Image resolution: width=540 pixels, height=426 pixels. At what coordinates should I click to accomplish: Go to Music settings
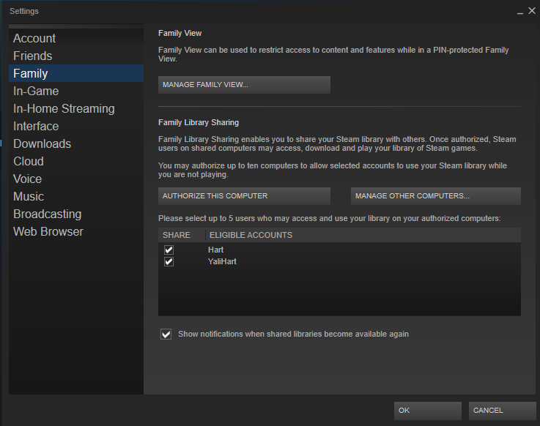coord(76,196)
